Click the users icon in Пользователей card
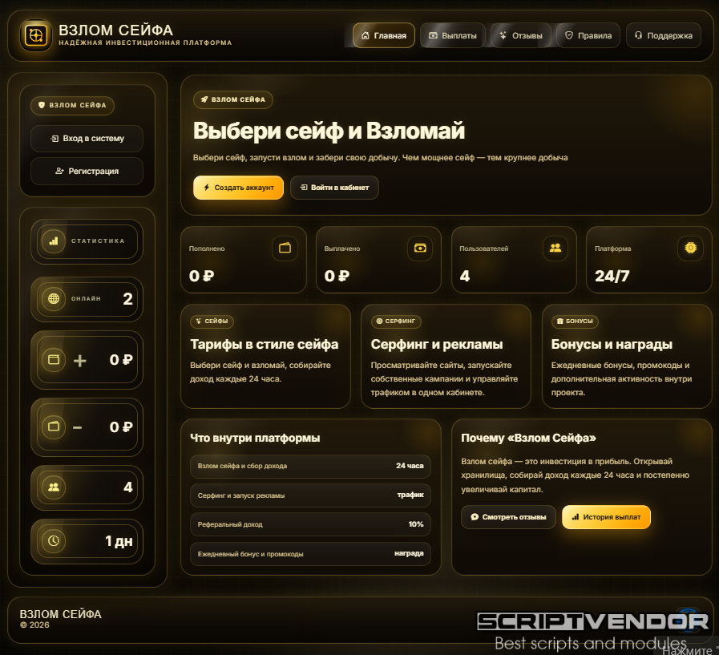Viewport: 719px width, 655px height. [555, 248]
